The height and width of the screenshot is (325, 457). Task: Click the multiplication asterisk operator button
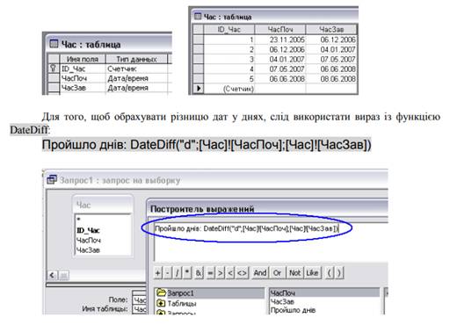click(187, 273)
